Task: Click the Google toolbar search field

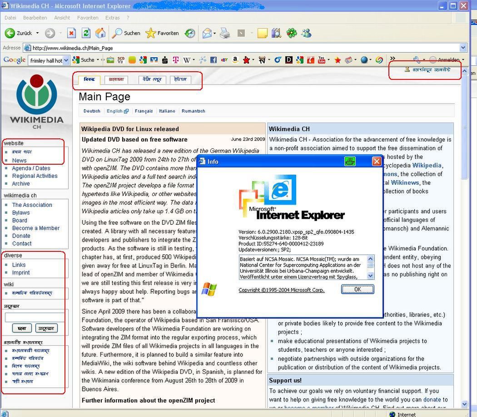Action: [46, 60]
